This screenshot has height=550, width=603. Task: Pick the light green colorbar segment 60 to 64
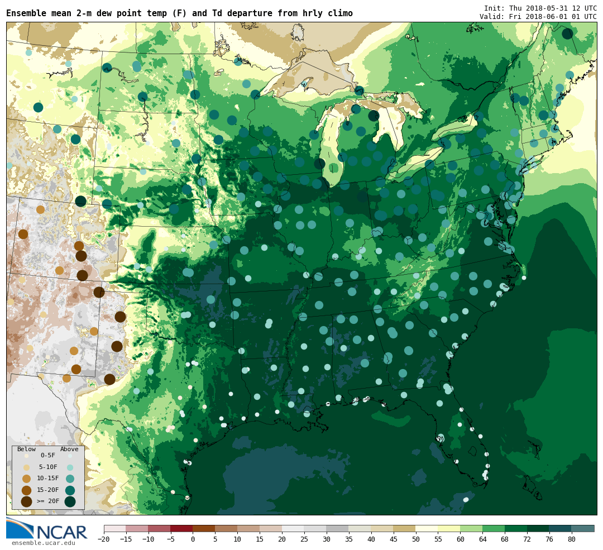point(472,528)
